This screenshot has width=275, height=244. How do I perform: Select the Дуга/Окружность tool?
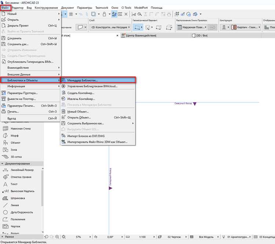(18, 212)
